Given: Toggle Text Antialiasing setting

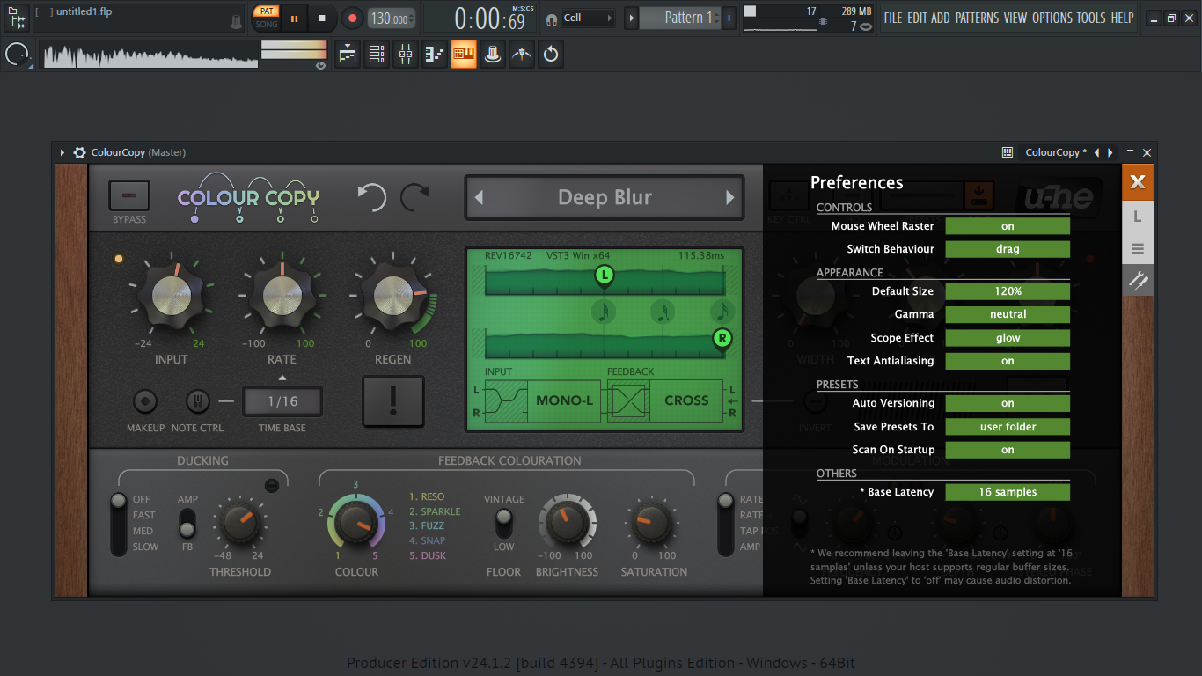Looking at the screenshot, I should pos(1008,361).
